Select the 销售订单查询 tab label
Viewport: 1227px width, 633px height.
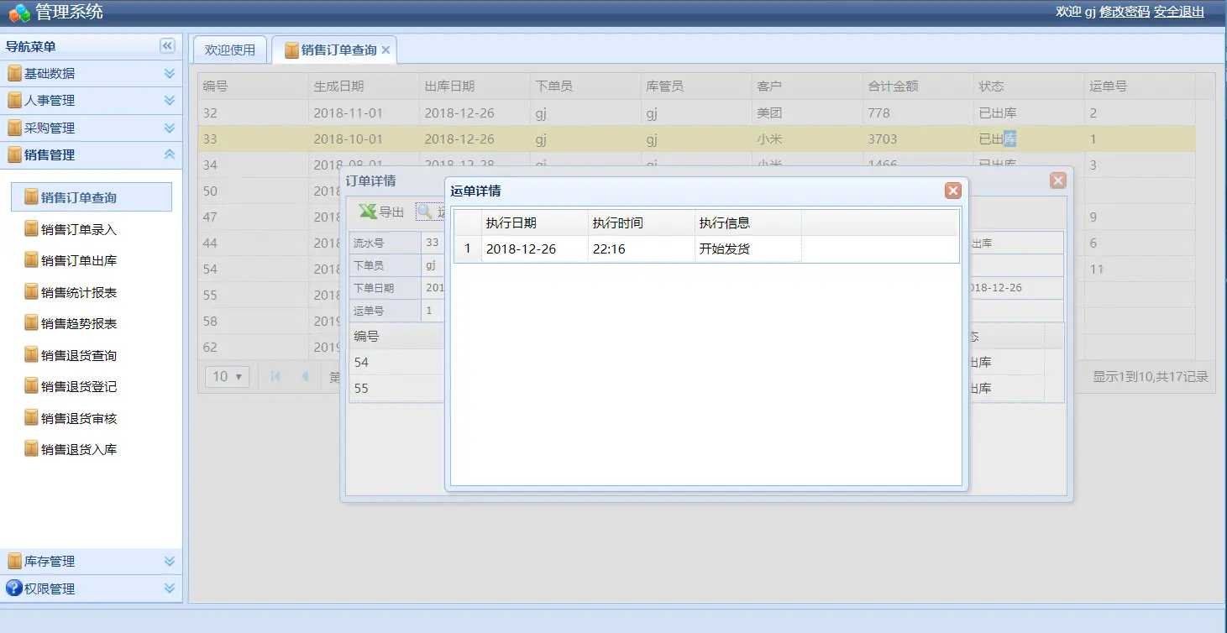pos(339,50)
